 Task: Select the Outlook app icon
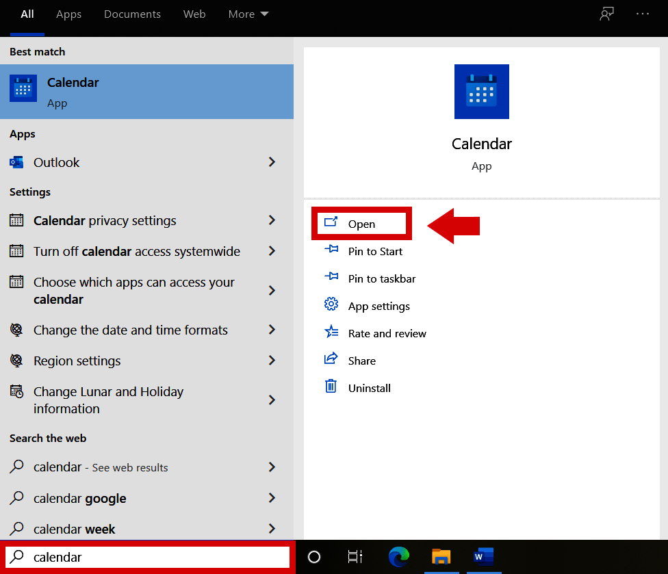[x=16, y=162]
